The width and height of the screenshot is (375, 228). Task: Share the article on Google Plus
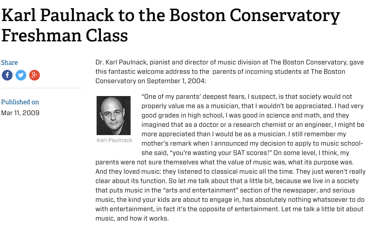[x=34, y=75]
